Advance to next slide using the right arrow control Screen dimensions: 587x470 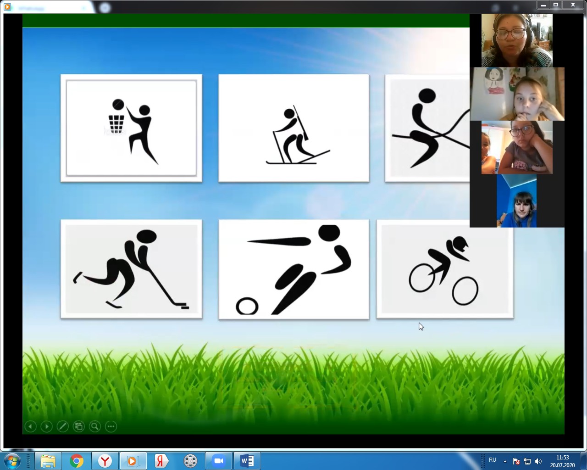point(46,426)
